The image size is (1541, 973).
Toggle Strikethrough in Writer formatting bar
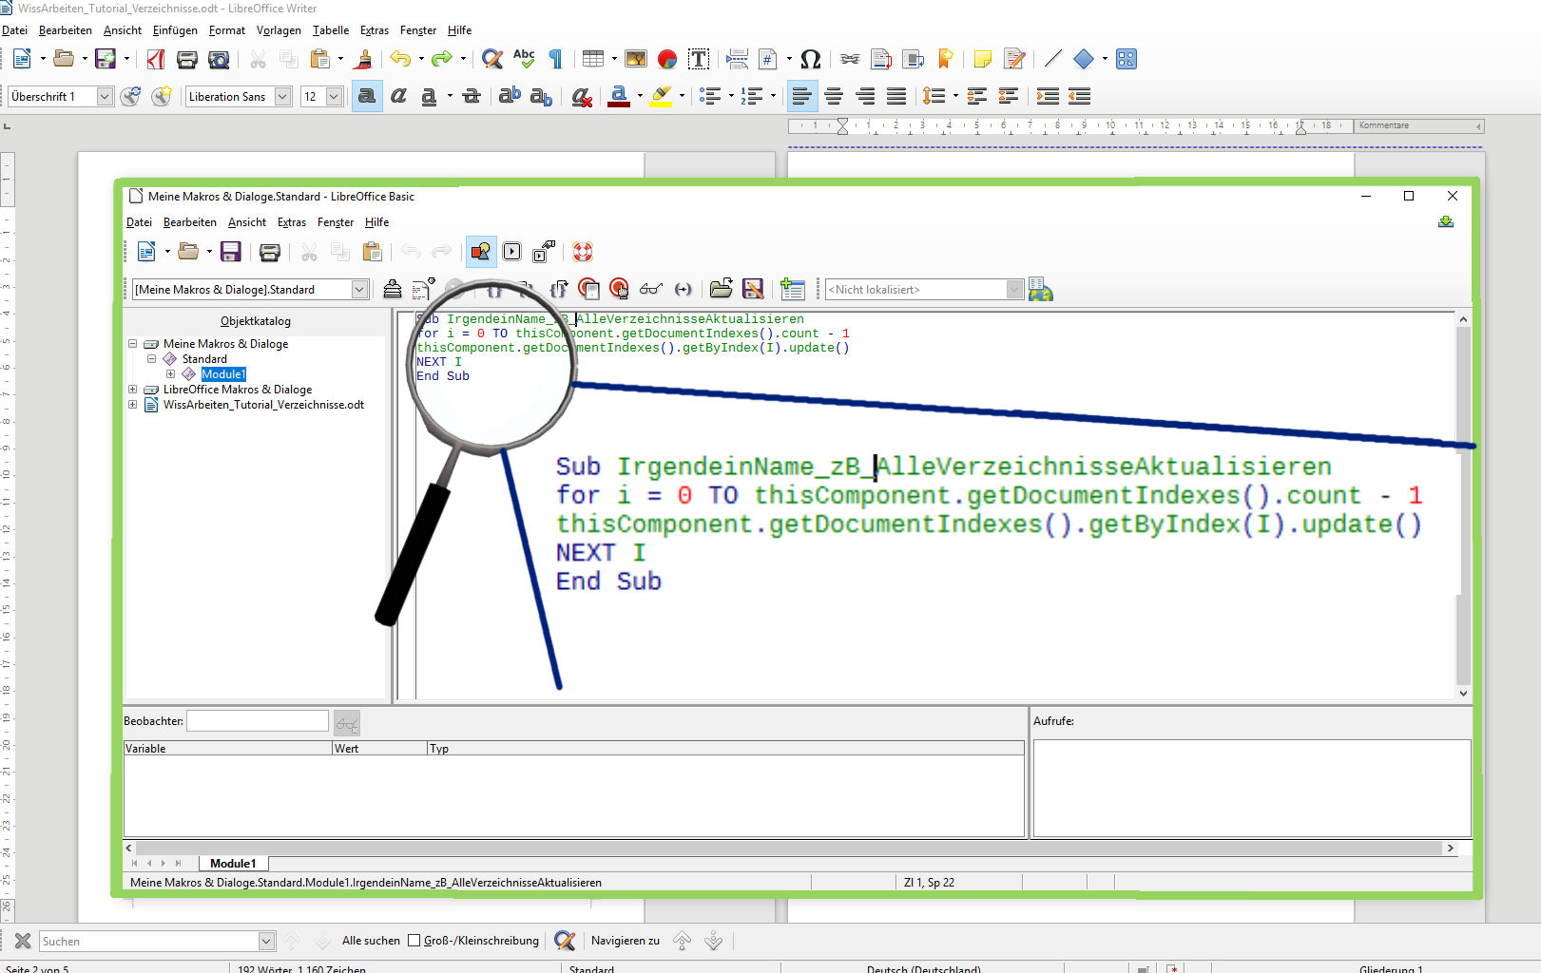(471, 96)
